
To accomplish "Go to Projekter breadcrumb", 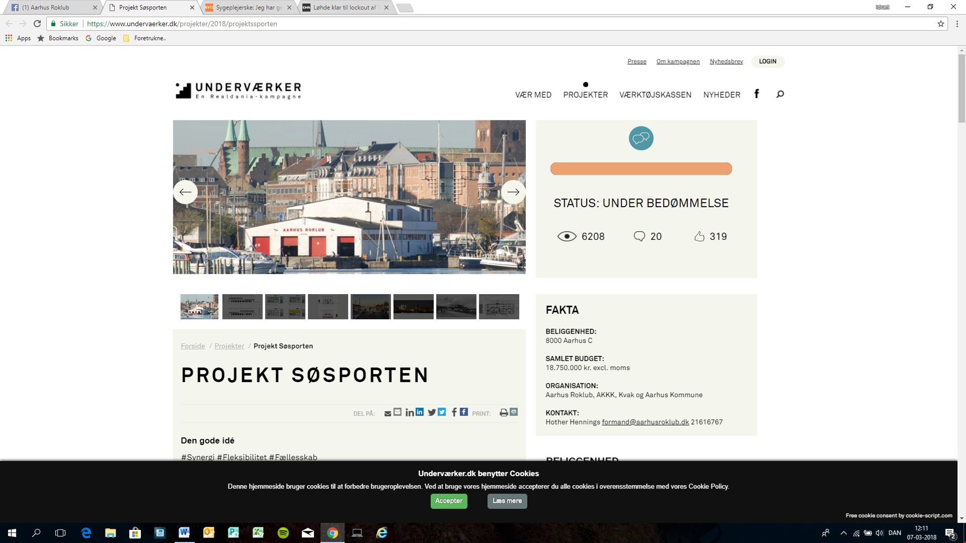I will click(x=229, y=346).
